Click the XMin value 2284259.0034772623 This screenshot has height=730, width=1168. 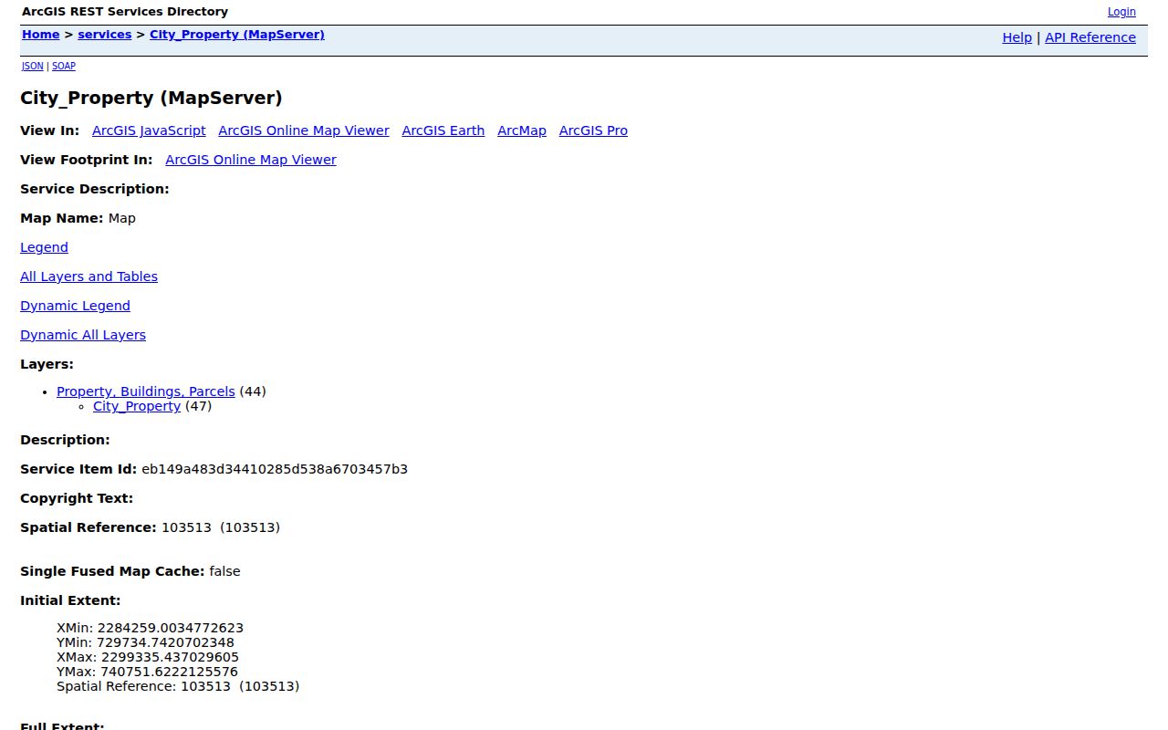pos(171,628)
